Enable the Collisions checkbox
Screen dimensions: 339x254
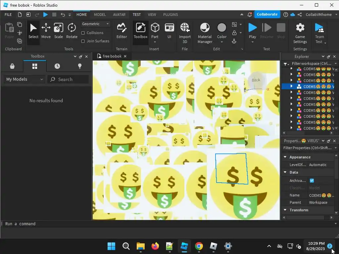click(83, 33)
